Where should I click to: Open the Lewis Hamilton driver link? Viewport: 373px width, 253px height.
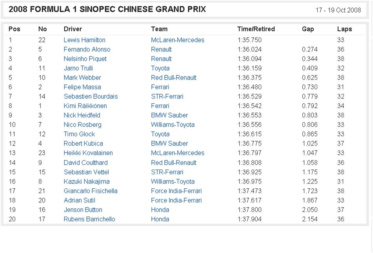click(x=84, y=40)
